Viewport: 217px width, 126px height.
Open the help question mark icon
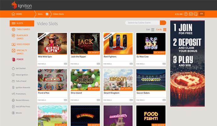click(186, 14)
